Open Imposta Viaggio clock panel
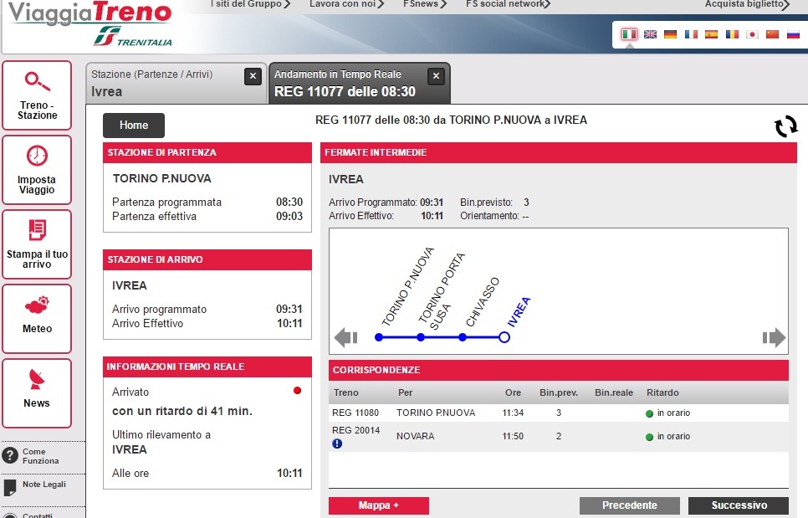Viewport: 808px width, 518px height. (37, 170)
